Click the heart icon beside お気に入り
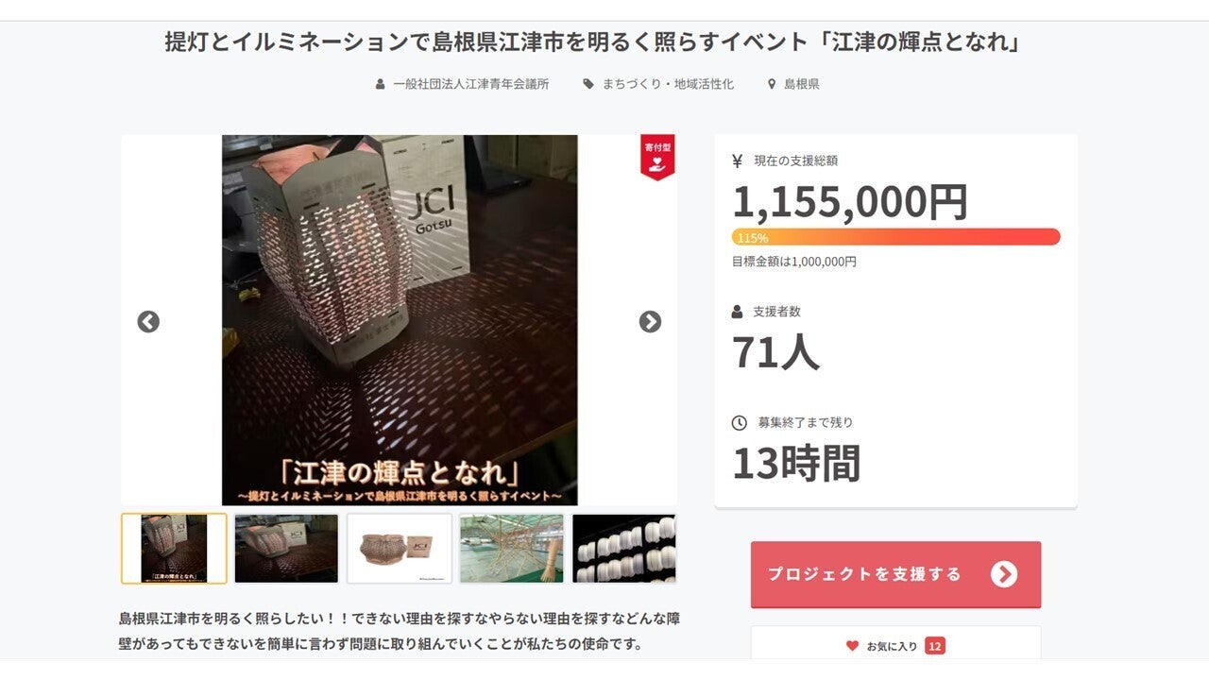Viewport: 1209px width, 680px height. pos(852,646)
